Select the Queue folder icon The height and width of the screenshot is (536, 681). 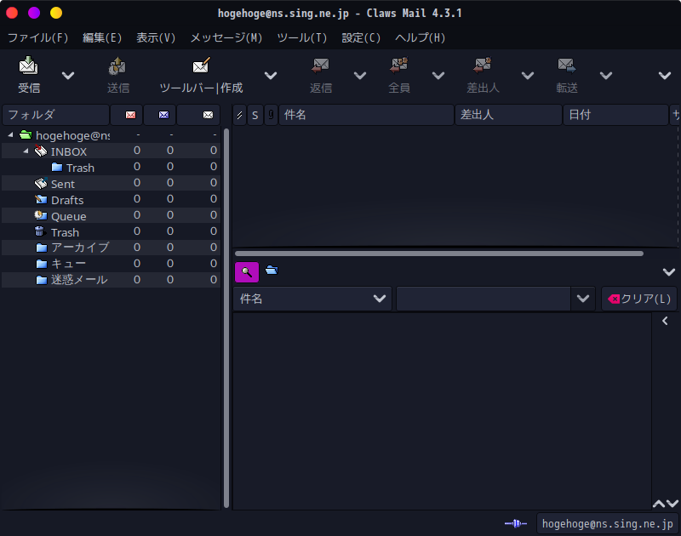point(41,216)
